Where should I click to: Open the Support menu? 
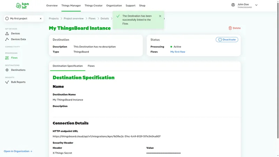pos(130,6)
